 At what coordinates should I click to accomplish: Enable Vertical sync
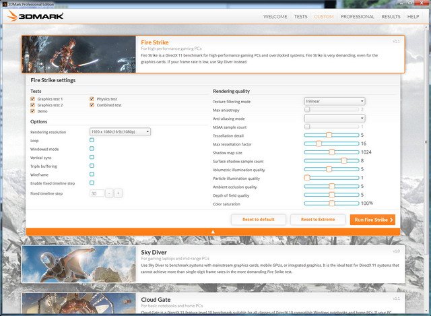click(x=92, y=157)
